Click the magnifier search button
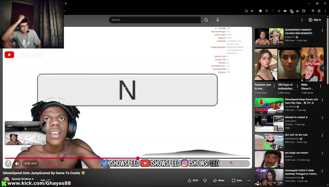 click(206, 20)
